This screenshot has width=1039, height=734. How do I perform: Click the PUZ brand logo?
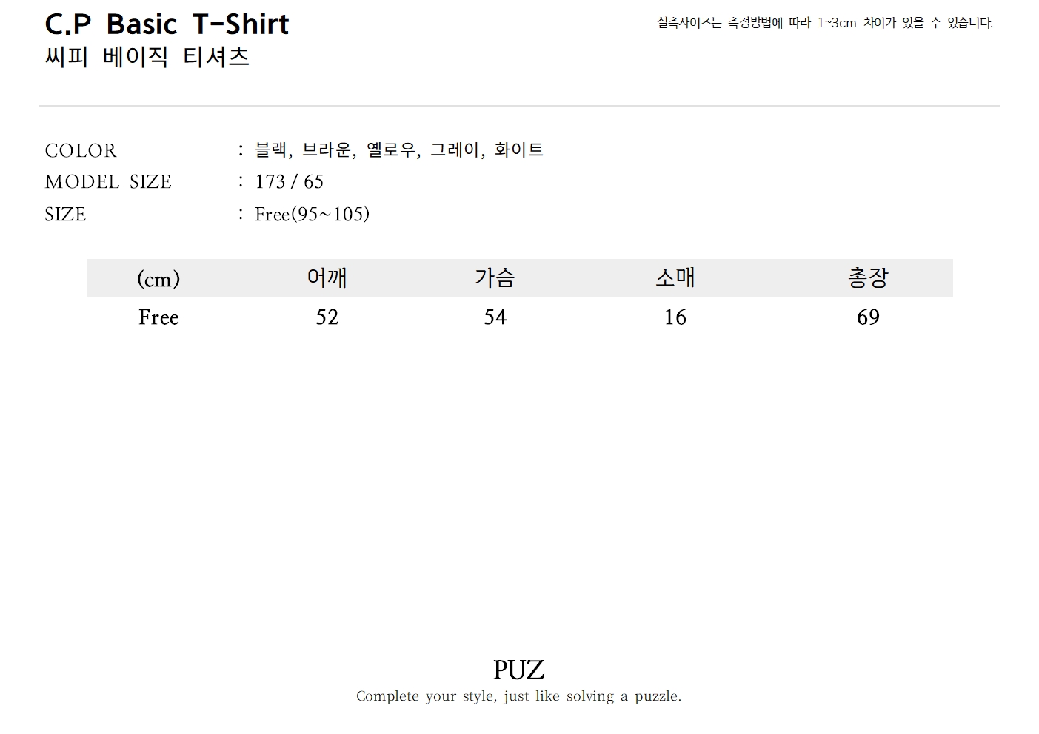pyautogui.click(x=518, y=670)
